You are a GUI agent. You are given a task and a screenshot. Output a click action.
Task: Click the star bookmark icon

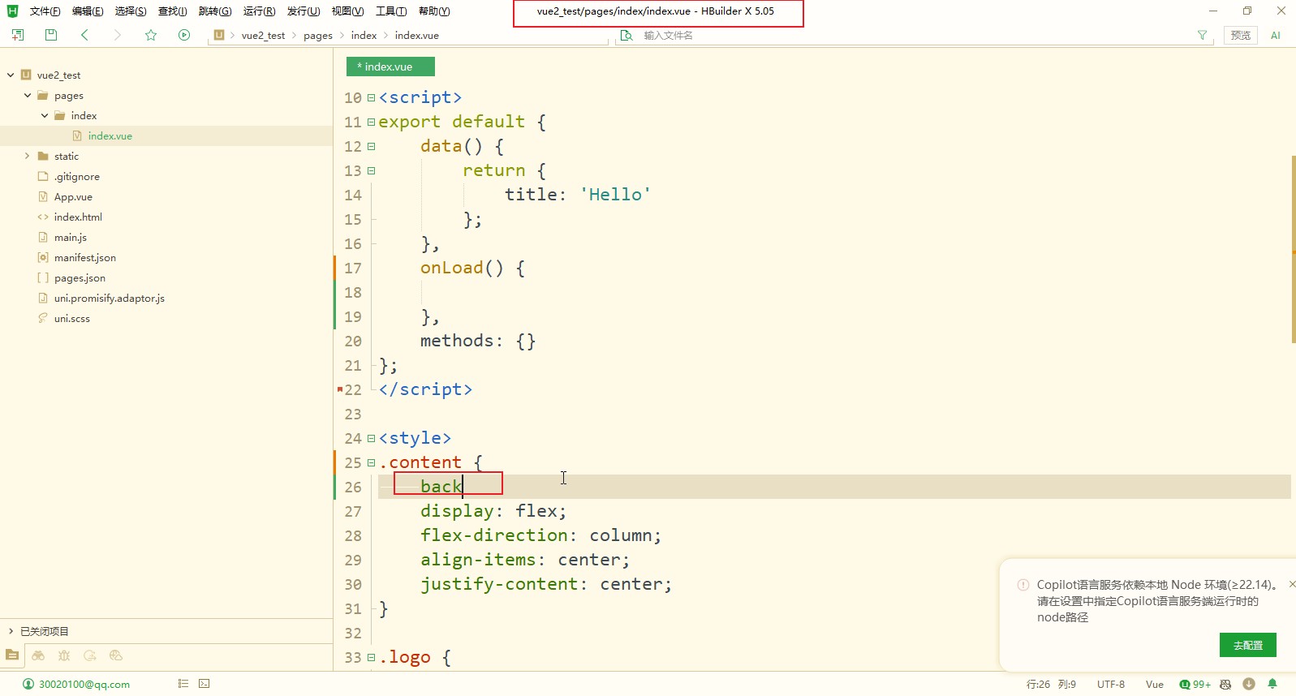[151, 35]
